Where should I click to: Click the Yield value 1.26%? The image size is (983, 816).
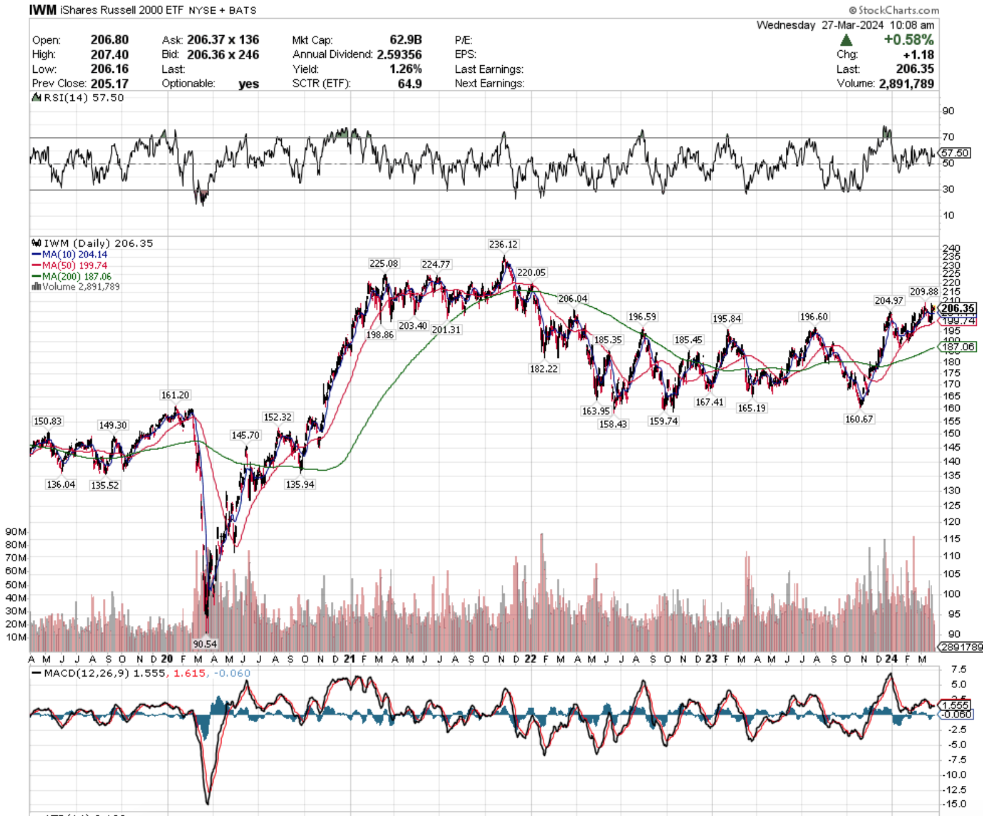tap(406, 69)
